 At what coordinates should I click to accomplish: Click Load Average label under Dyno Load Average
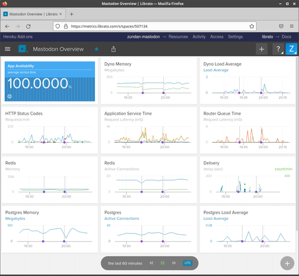coord(216,70)
